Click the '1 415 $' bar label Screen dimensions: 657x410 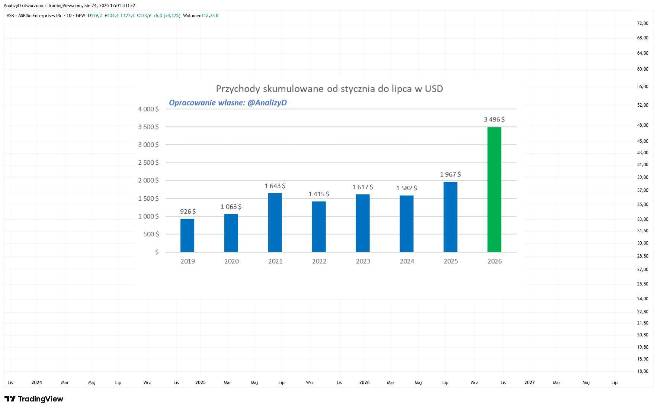coord(319,194)
